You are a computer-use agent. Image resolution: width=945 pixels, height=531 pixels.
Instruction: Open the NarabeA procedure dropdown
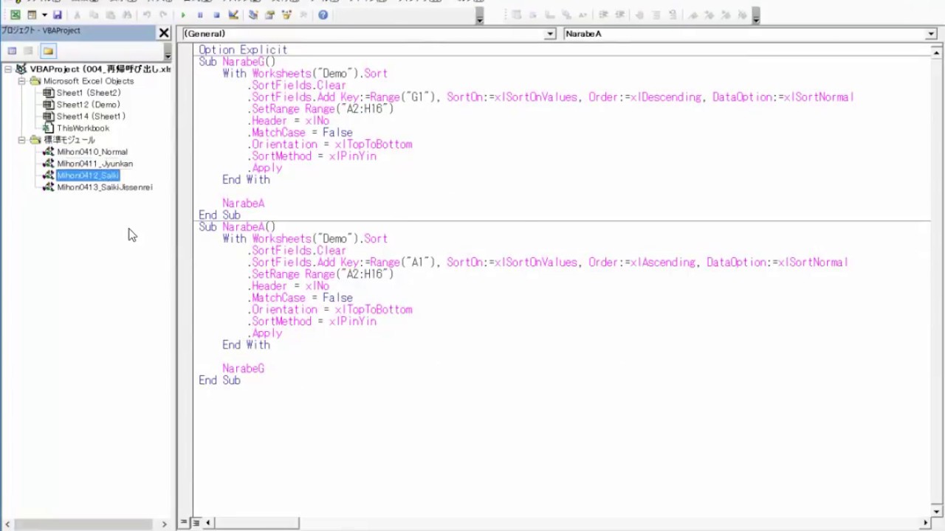931,34
